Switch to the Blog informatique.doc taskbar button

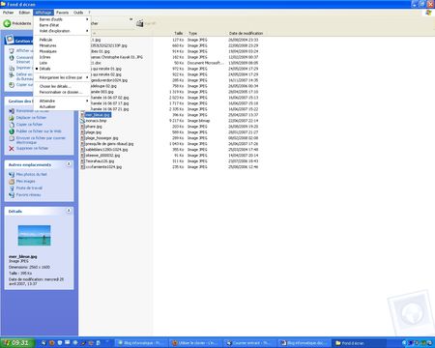click(304, 343)
